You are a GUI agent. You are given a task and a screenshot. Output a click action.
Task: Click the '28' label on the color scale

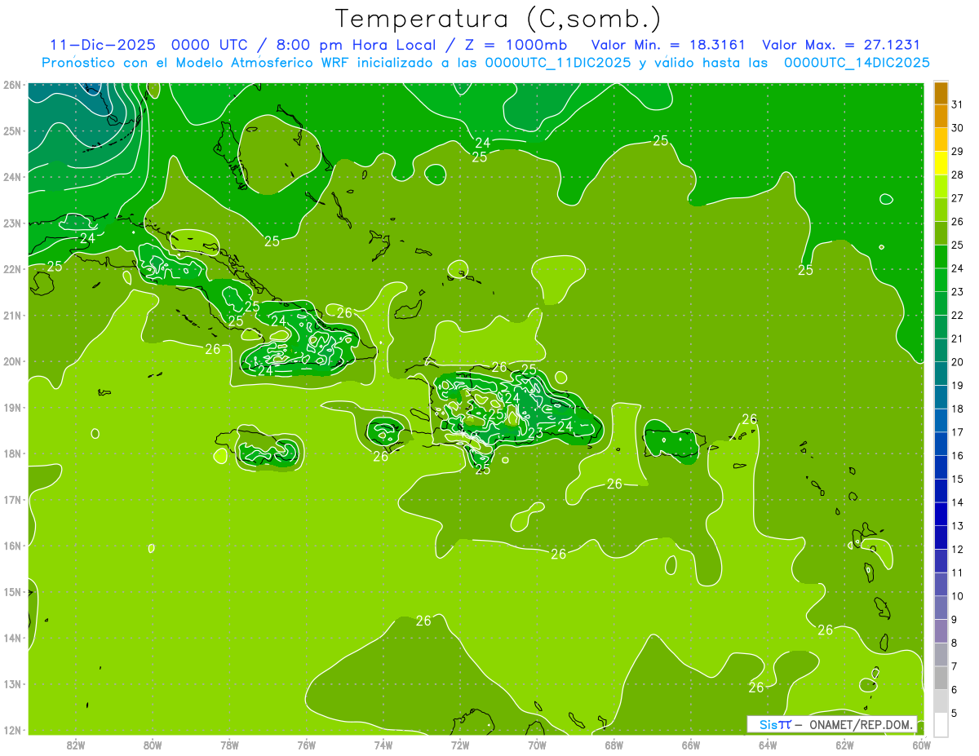tap(957, 175)
